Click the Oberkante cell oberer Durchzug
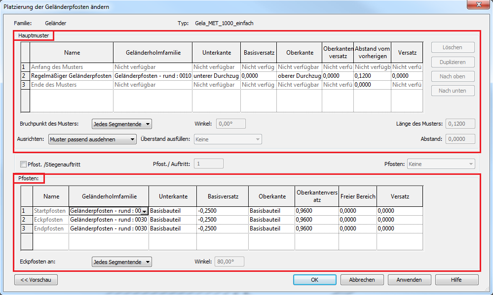Screen dimensions: 493x295 click(299, 76)
